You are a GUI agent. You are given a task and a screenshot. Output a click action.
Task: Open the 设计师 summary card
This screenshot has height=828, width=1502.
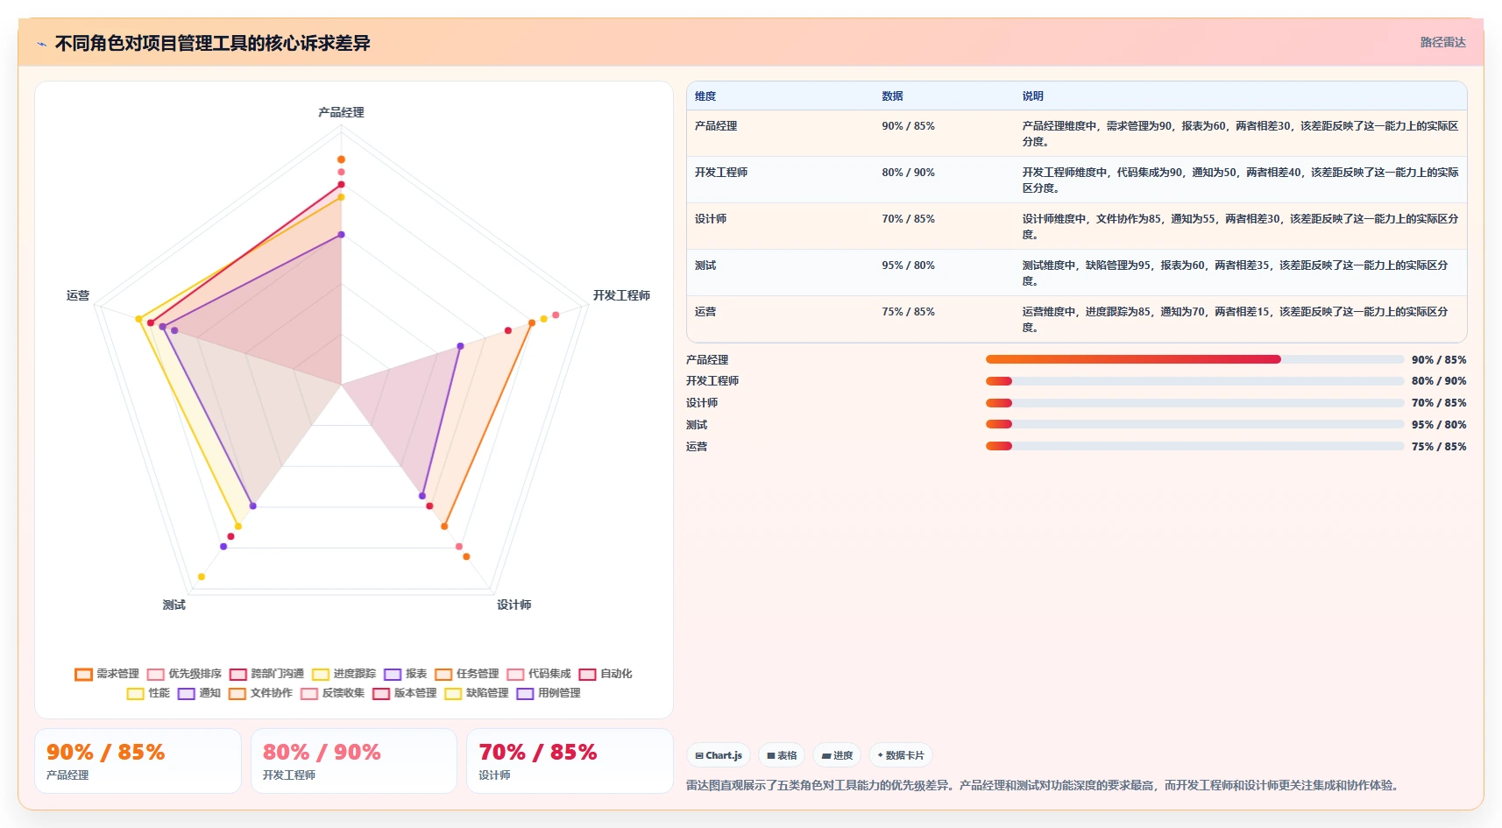click(570, 761)
